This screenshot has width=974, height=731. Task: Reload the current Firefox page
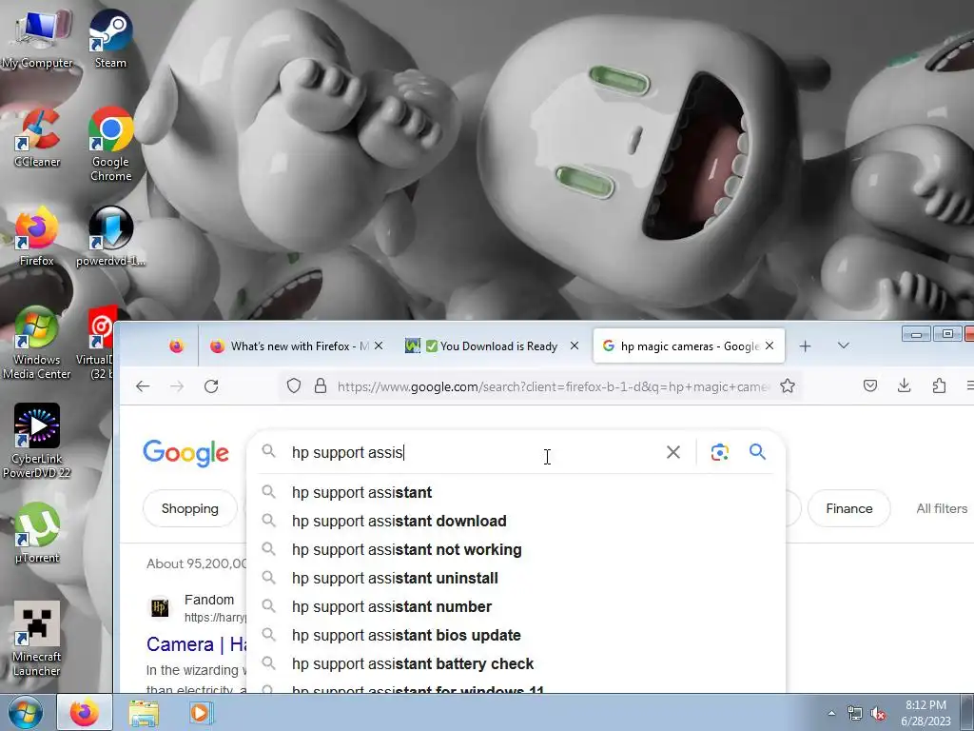point(211,386)
